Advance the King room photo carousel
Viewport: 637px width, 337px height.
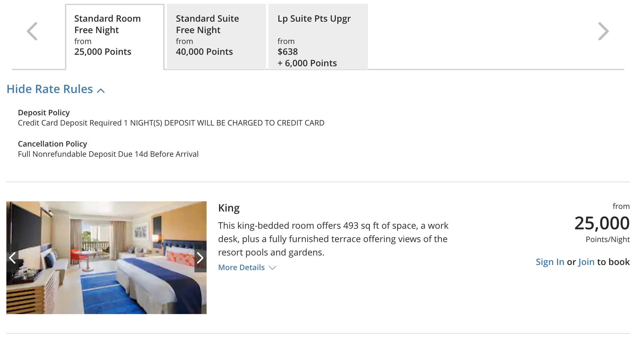pyautogui.click(x=200, y=258)
